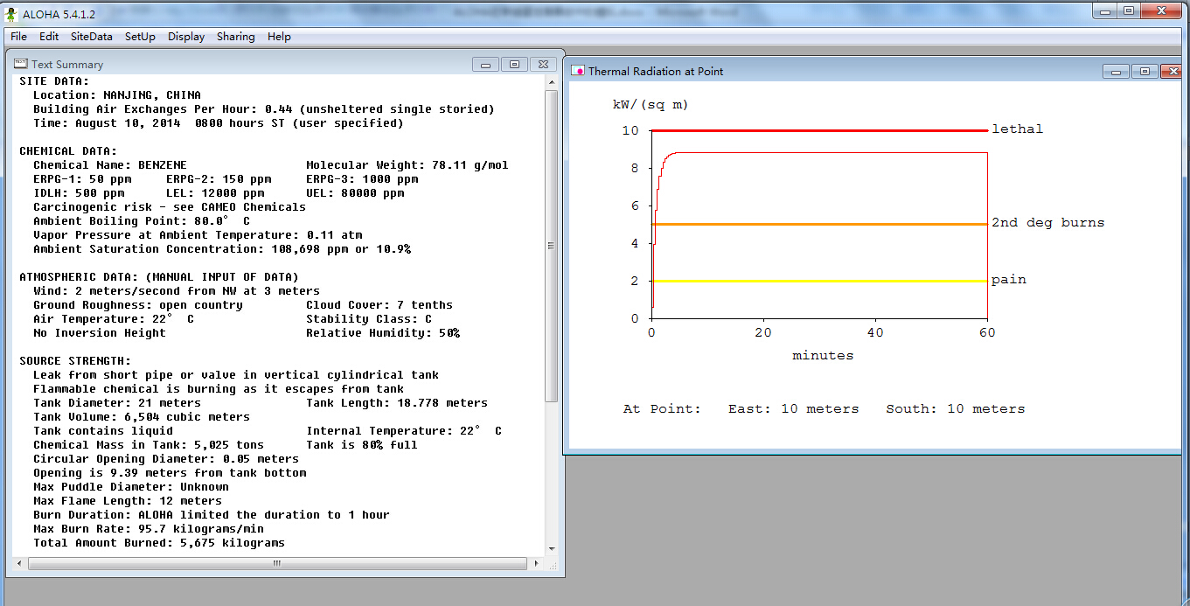Restore down the ALOHA main window
Viewport: 1190px width, 606px height.
coord(1129,10)
